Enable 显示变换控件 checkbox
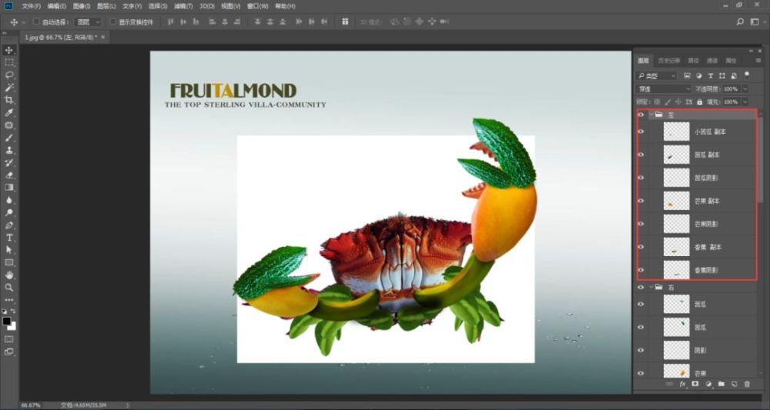Viewport: 770px width, 410px height. (112, 22)
